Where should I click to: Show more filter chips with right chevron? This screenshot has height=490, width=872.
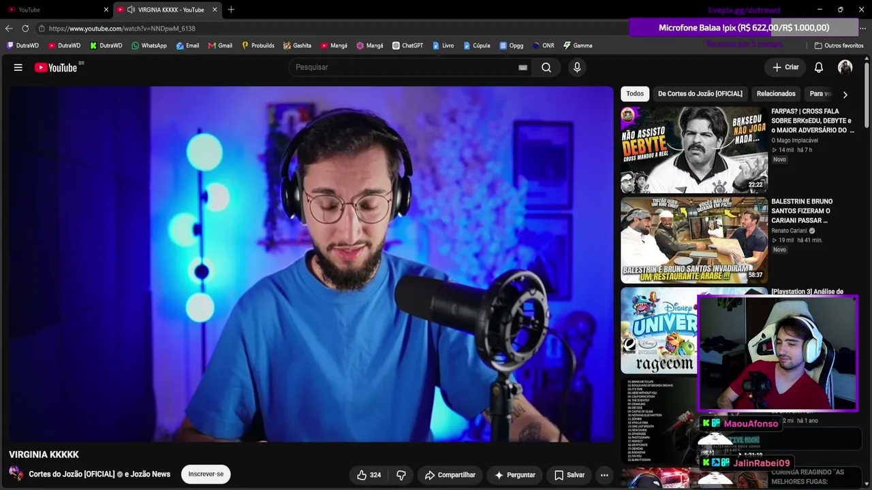pyautogui.click(x=845, y=95)
